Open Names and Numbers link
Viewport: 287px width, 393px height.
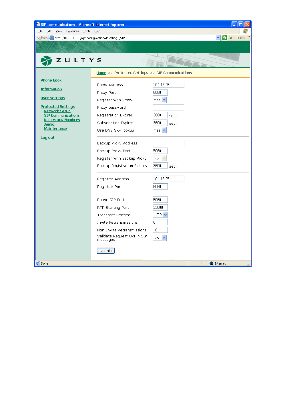pos(62,120)
